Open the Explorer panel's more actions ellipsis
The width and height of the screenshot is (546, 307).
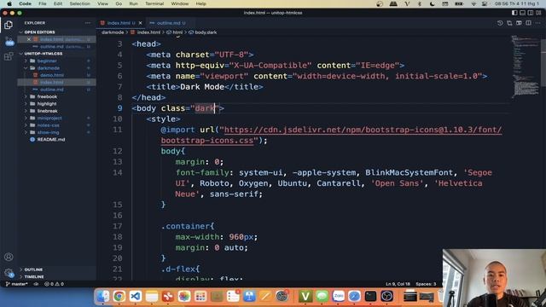pyautogui.click(x=88, y=23)
